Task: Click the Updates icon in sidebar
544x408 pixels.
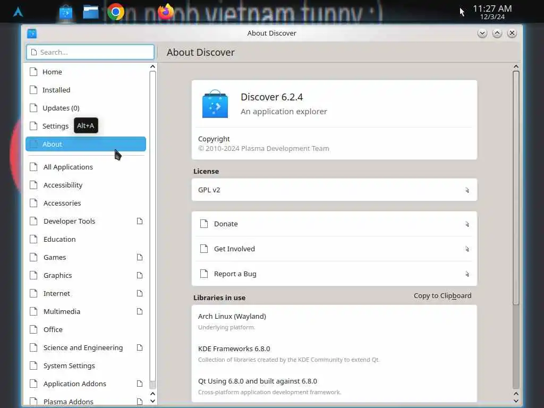Action: tap(33, 108)
